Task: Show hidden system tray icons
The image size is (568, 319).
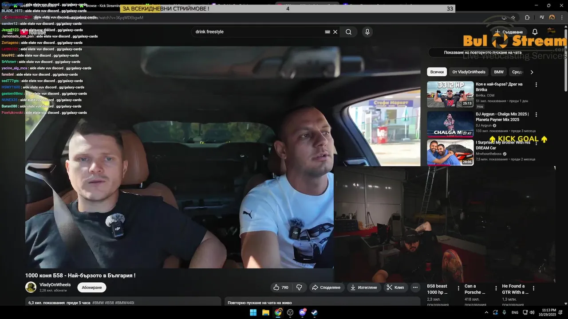Action: pos(487,312)
